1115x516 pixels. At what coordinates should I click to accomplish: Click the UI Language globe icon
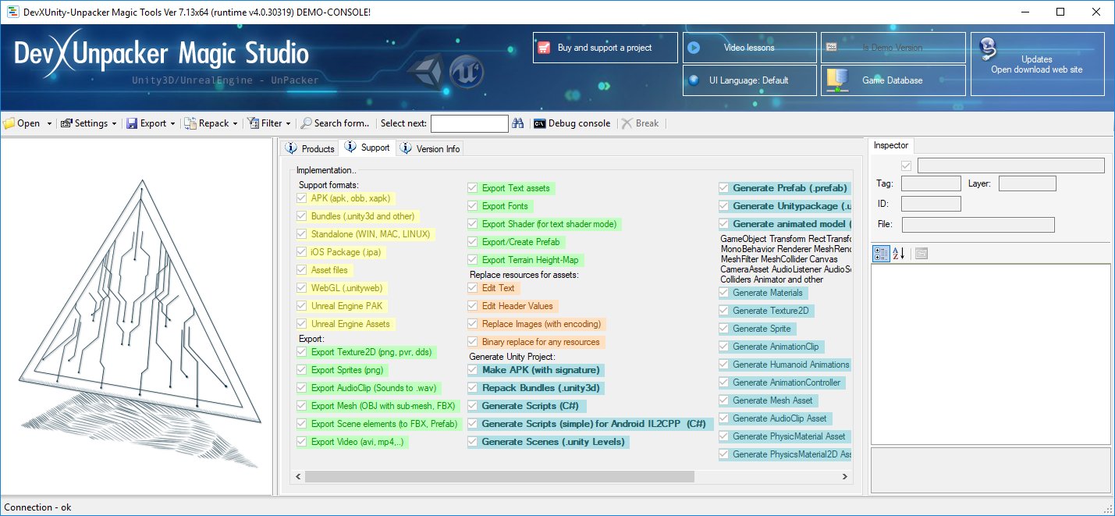pos(692,80)
